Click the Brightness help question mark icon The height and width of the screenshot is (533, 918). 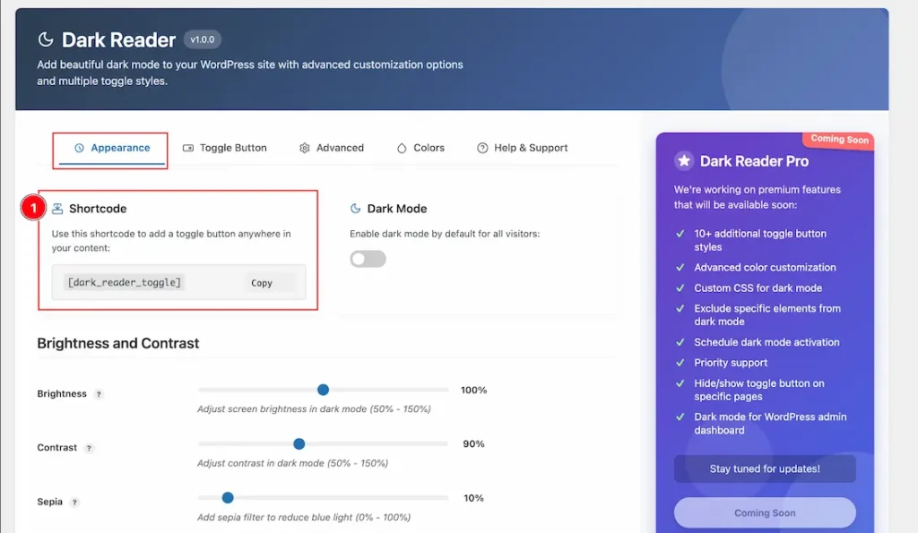[99, 394]
